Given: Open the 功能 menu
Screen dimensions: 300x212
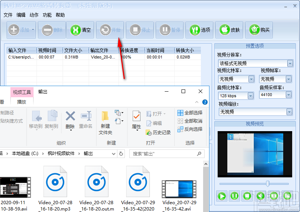Looking at the screenshot, I should point(47,15).
